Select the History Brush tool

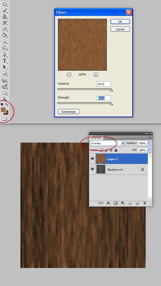tap(5, 23)
